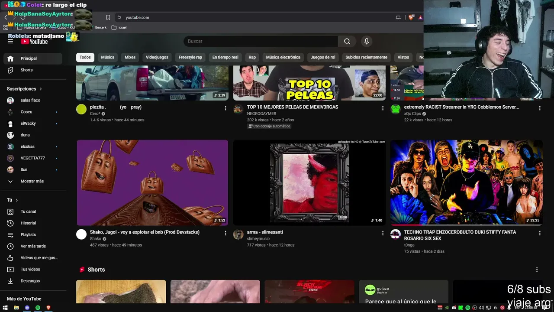Open Ver más tarde in the sidebar

(x=33, y=246)
